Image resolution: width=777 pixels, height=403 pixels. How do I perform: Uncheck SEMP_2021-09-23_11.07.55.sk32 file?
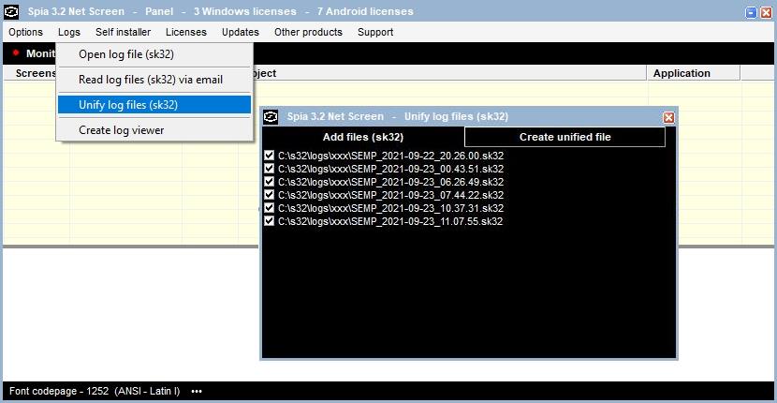click(269, 221)
